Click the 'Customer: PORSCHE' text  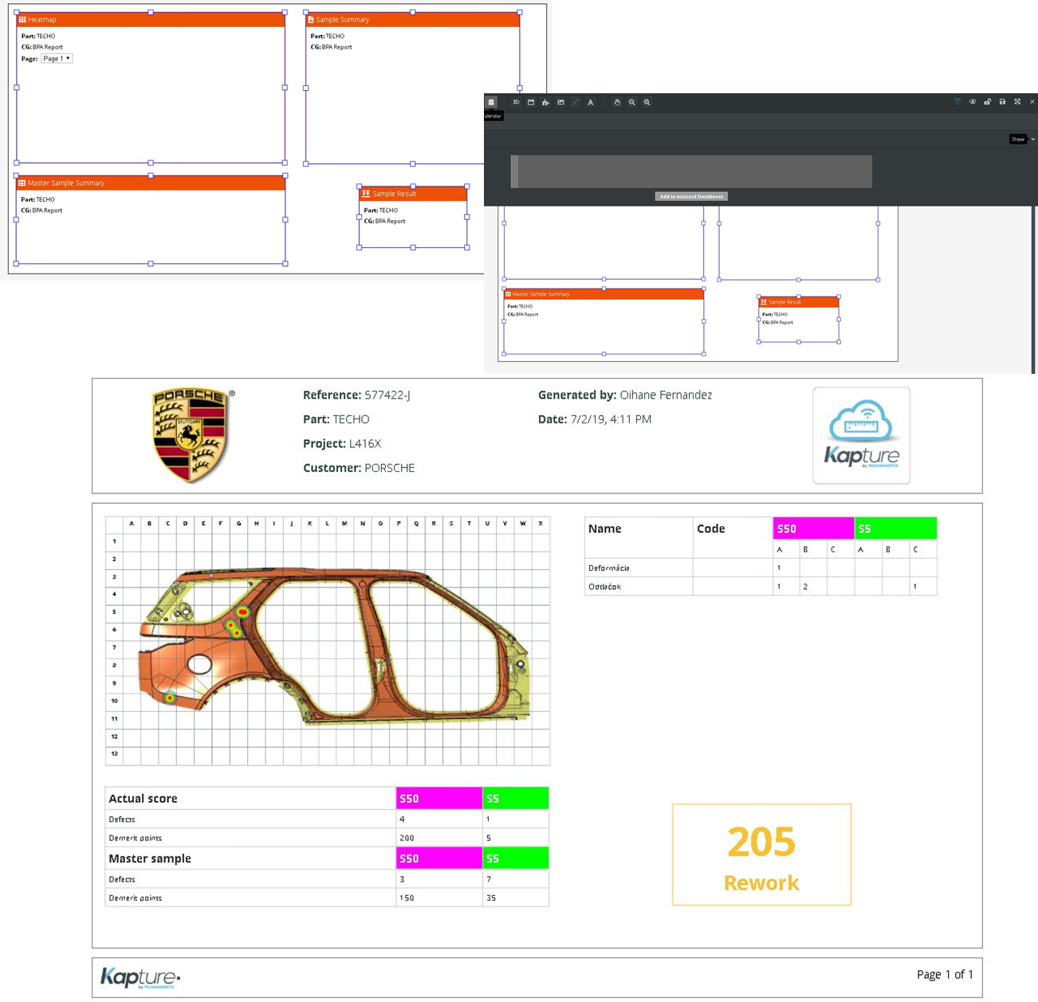(359, 468)
